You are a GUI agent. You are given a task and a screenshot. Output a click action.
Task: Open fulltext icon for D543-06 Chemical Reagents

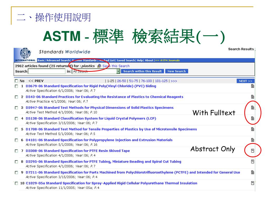[252, 97]
